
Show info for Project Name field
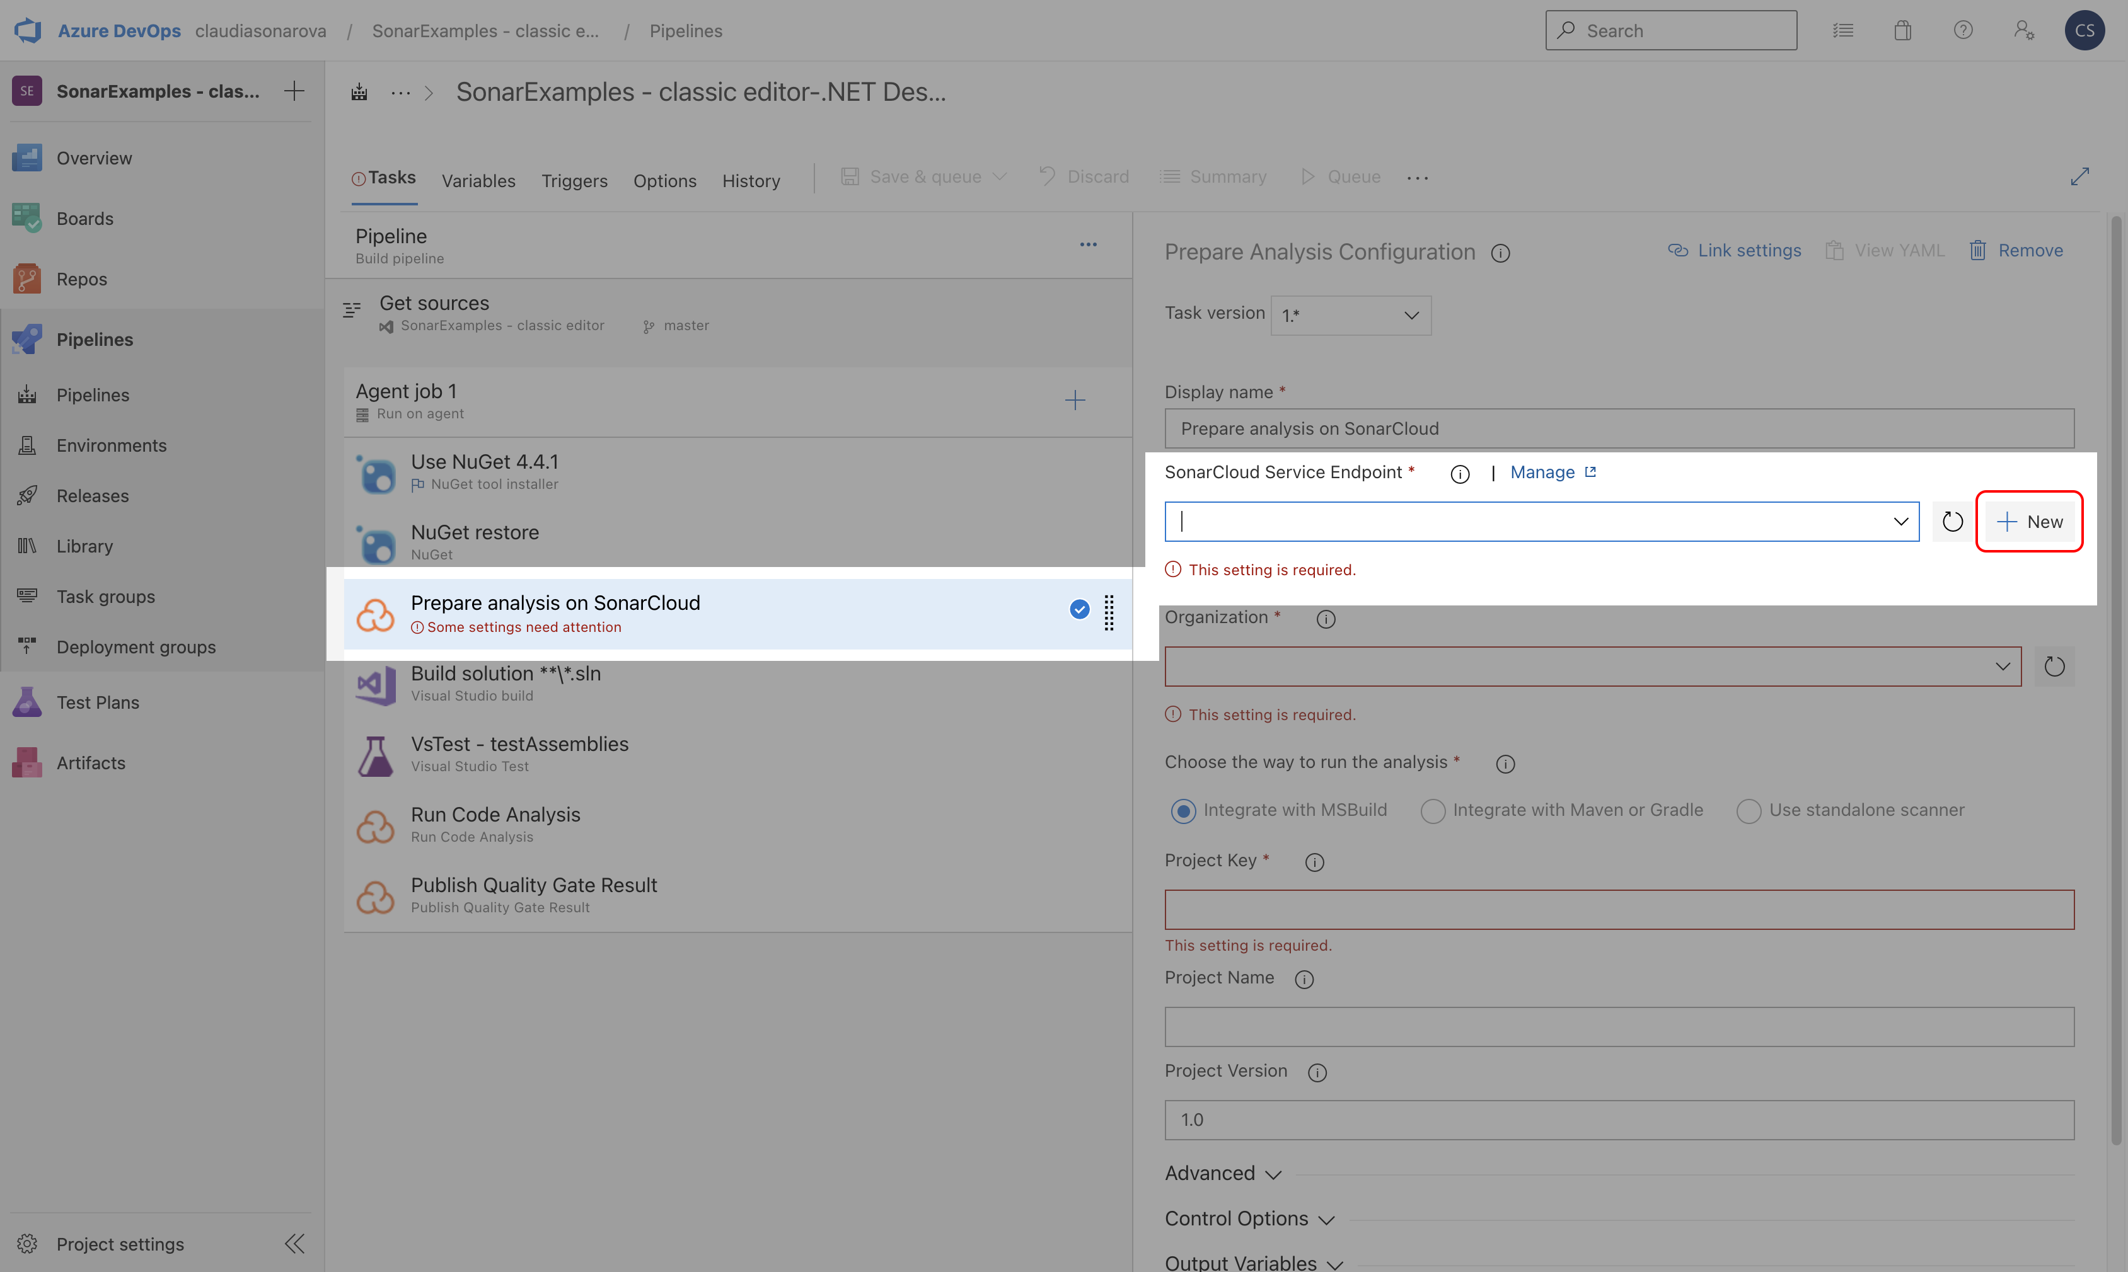click(x=1304, y=980)
